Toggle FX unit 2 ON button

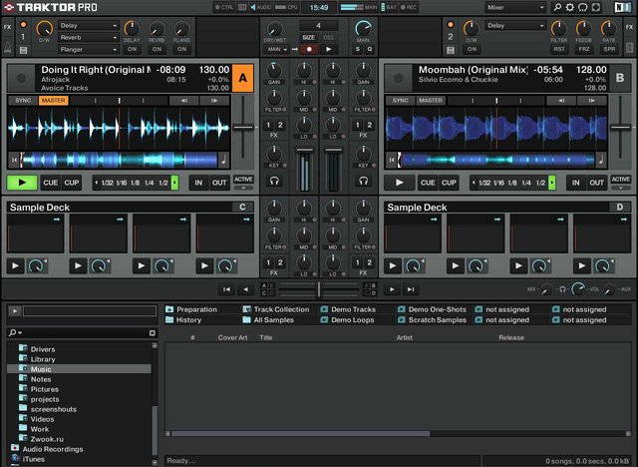point(472,49)
